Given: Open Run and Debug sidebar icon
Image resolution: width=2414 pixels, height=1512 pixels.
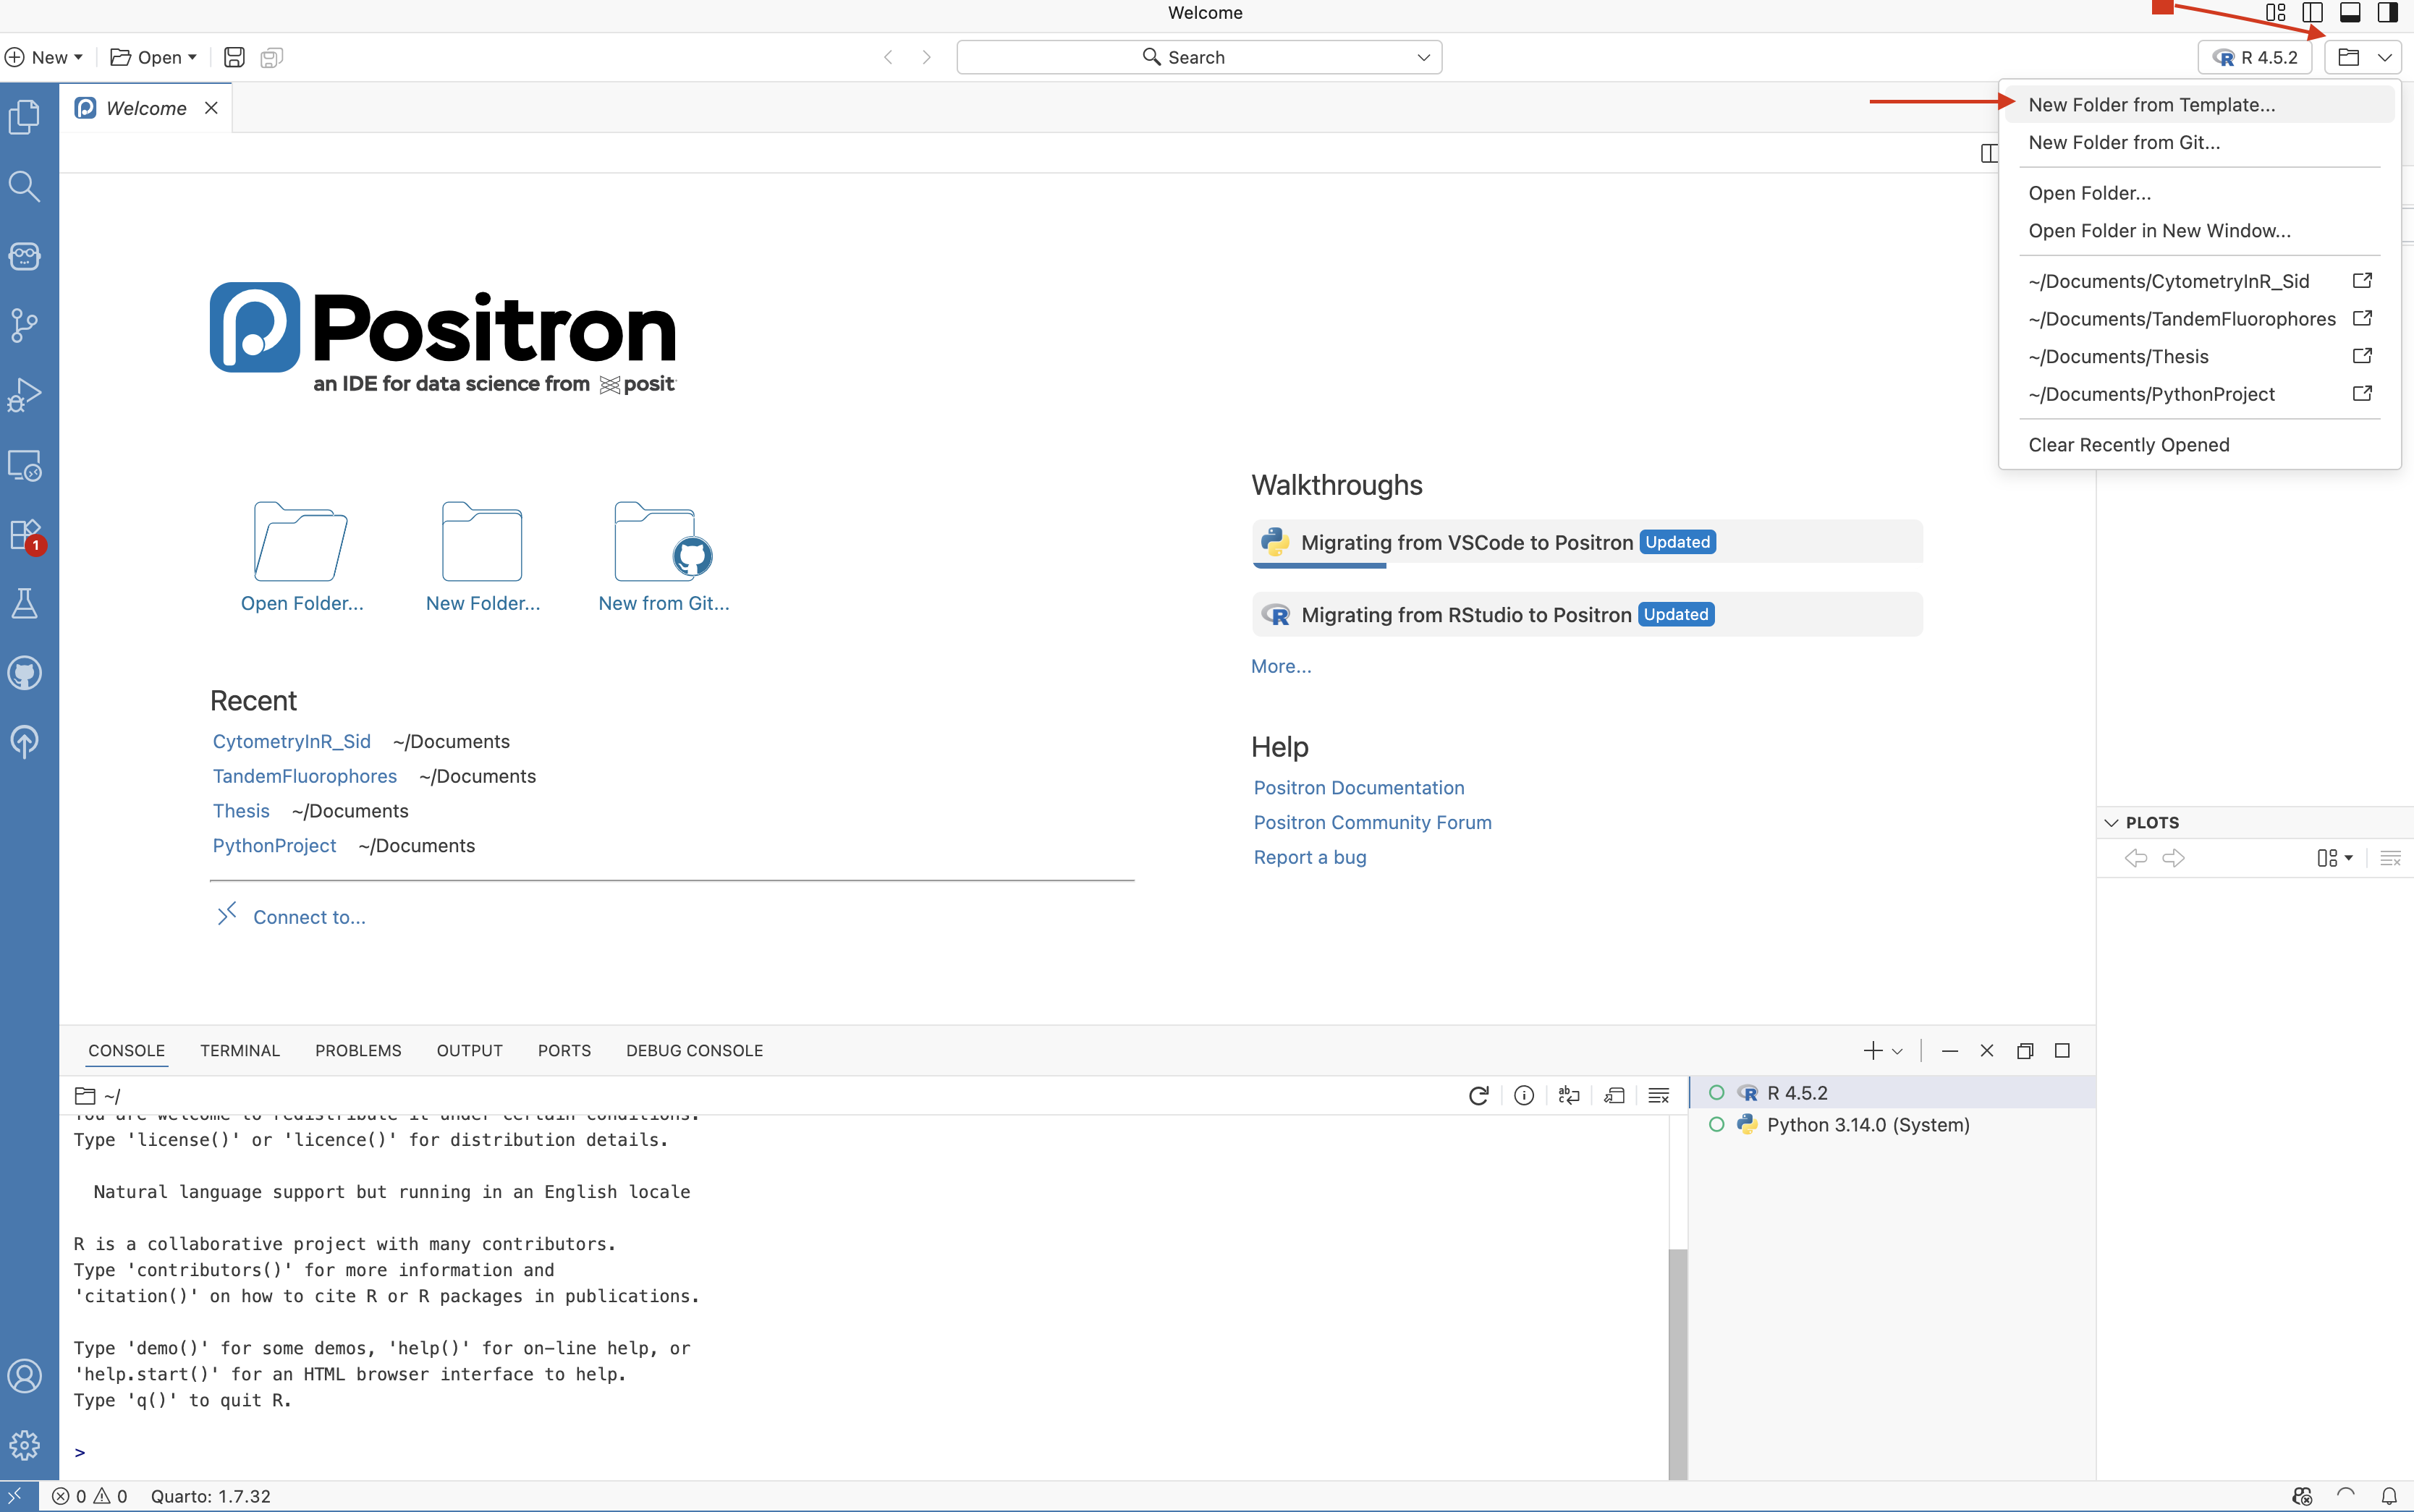Looking at the screenshot, I should tap(24, 395).
